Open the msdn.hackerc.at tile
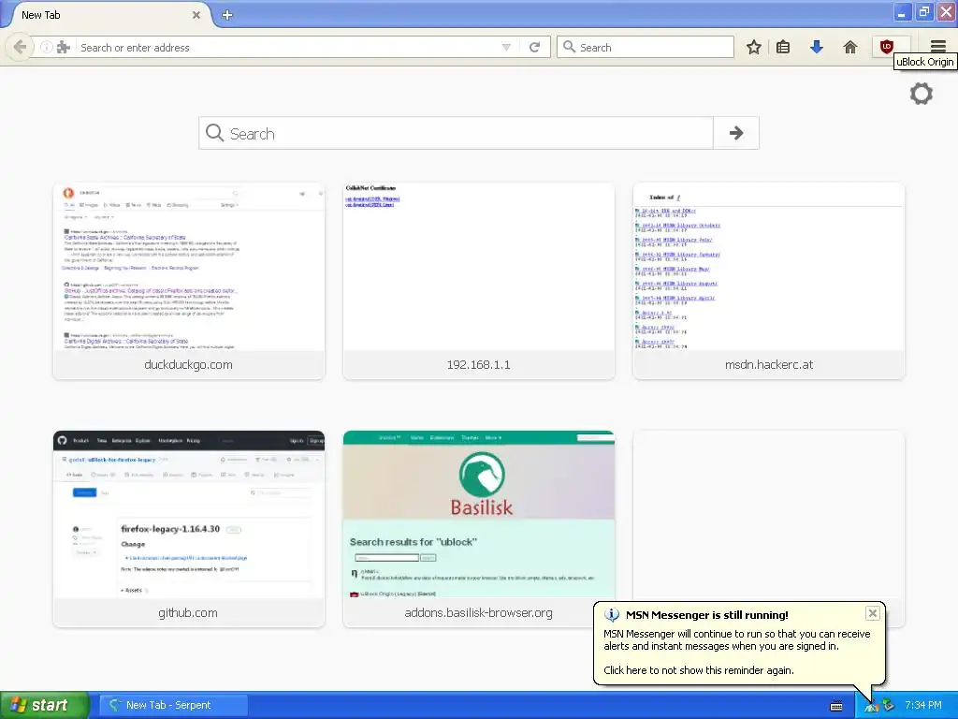This screenshot has width=958, height=719. point(769,281)
